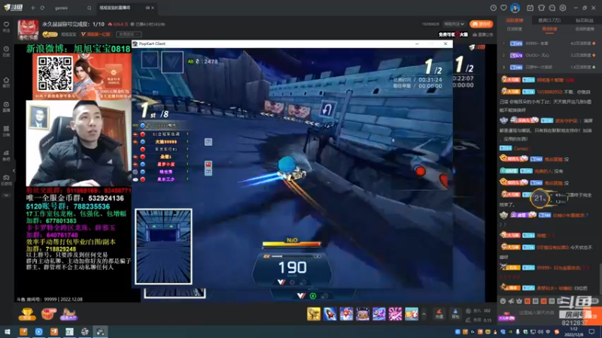Open the emoji picker in the chat toolbar
This screenshot has width=602, height=338.
[503, 301]
